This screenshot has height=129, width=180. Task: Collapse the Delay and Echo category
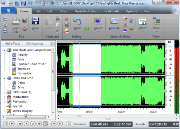tap(4, 78)
